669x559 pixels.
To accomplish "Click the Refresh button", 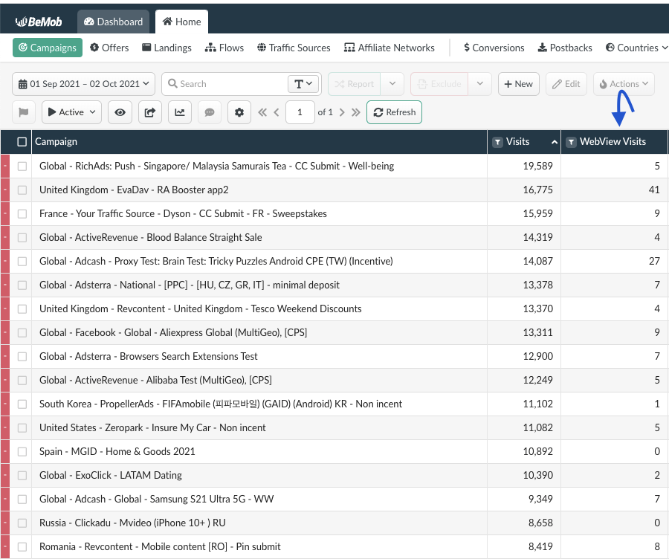I will 394,112.
